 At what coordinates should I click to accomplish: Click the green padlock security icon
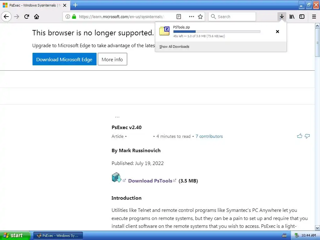point(74,17)
